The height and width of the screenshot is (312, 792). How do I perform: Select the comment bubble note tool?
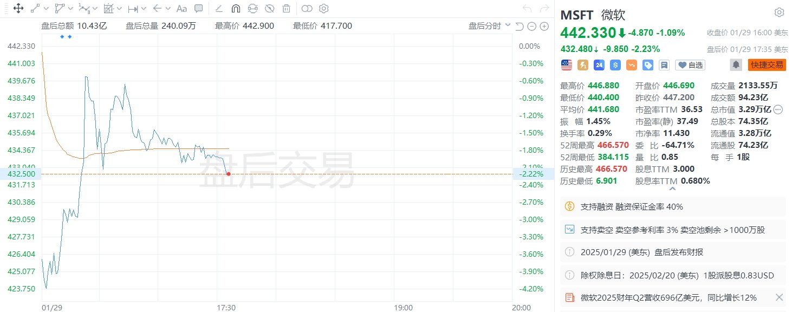click(x=198, y=8)
